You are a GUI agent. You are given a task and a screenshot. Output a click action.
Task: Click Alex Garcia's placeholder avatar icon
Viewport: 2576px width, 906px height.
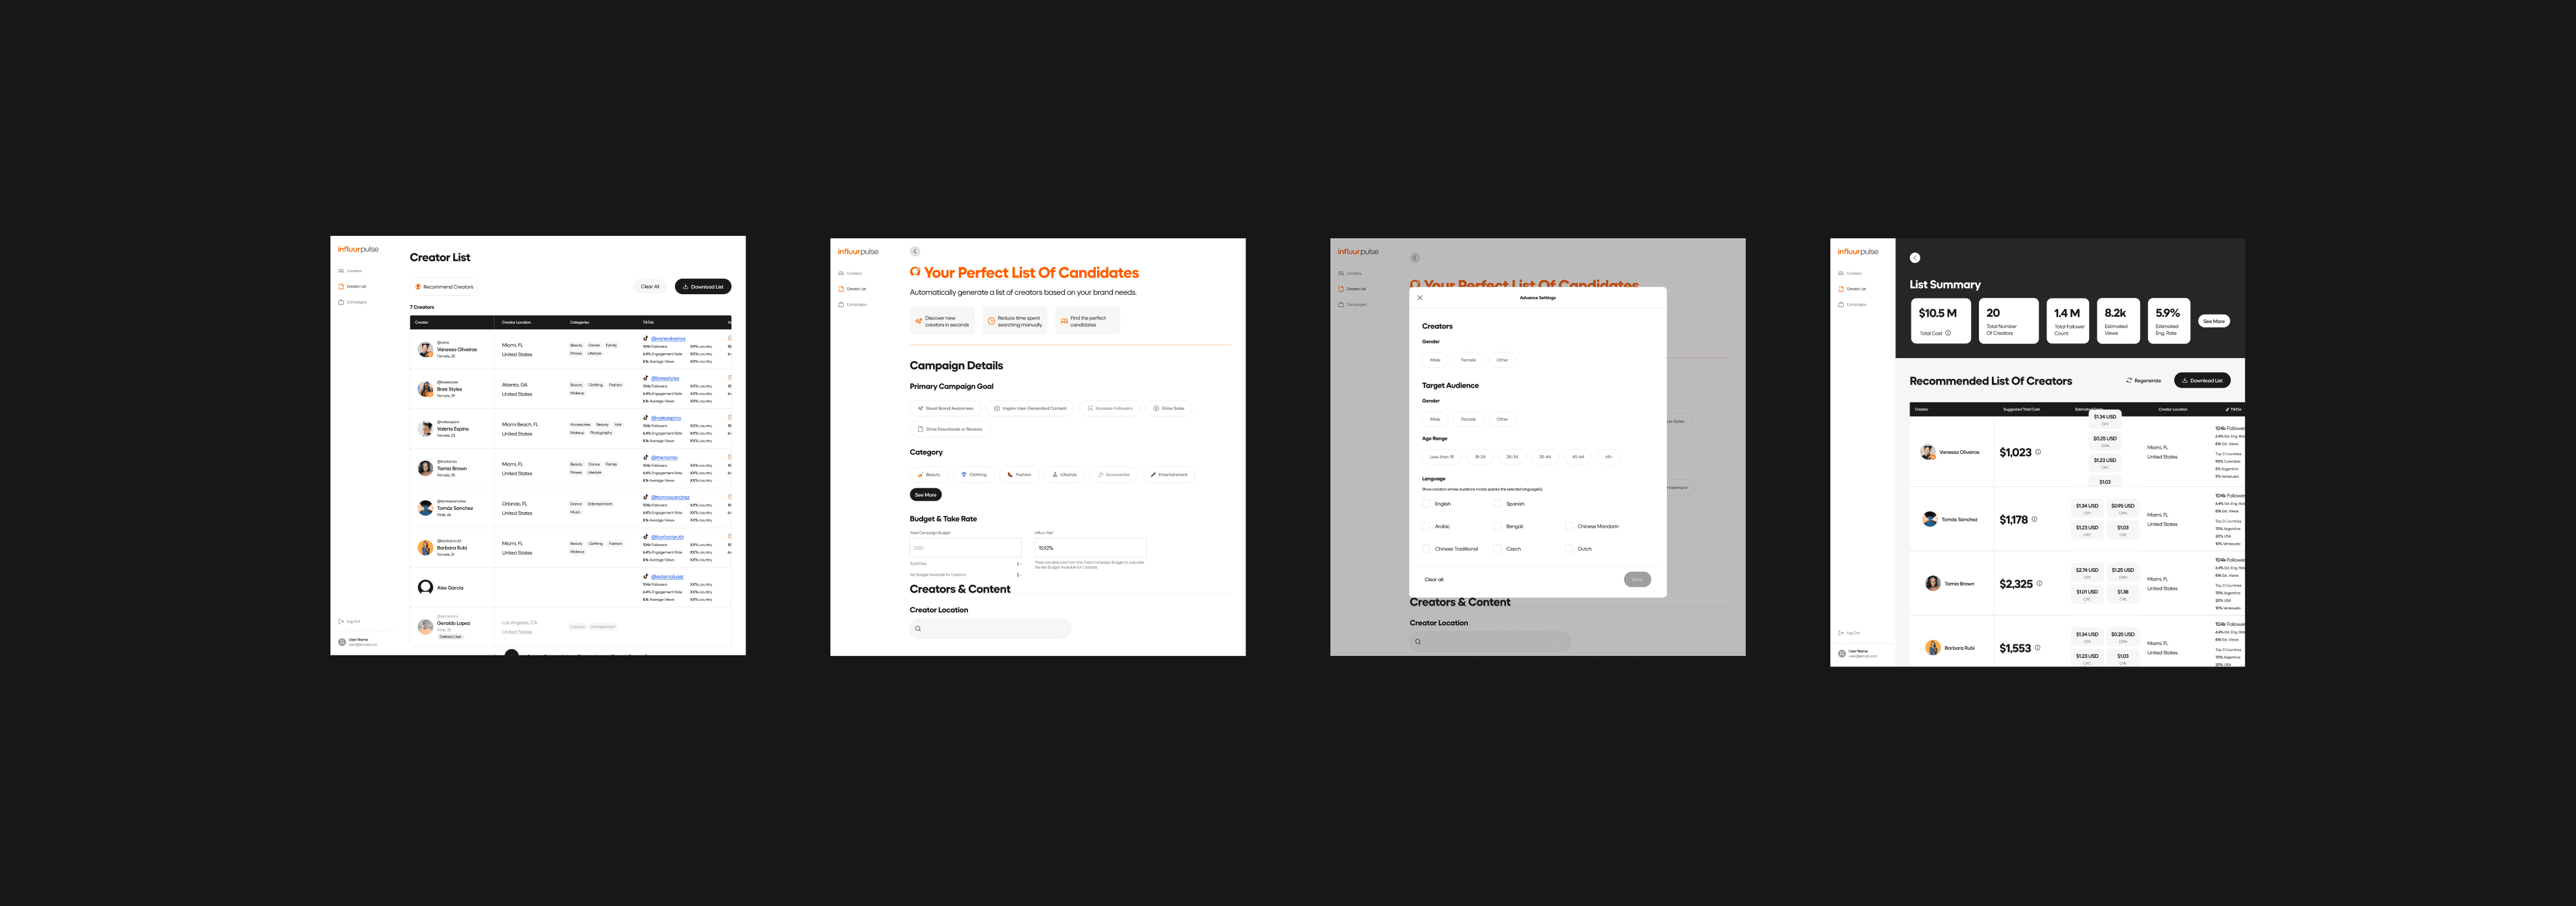(425, 588)
